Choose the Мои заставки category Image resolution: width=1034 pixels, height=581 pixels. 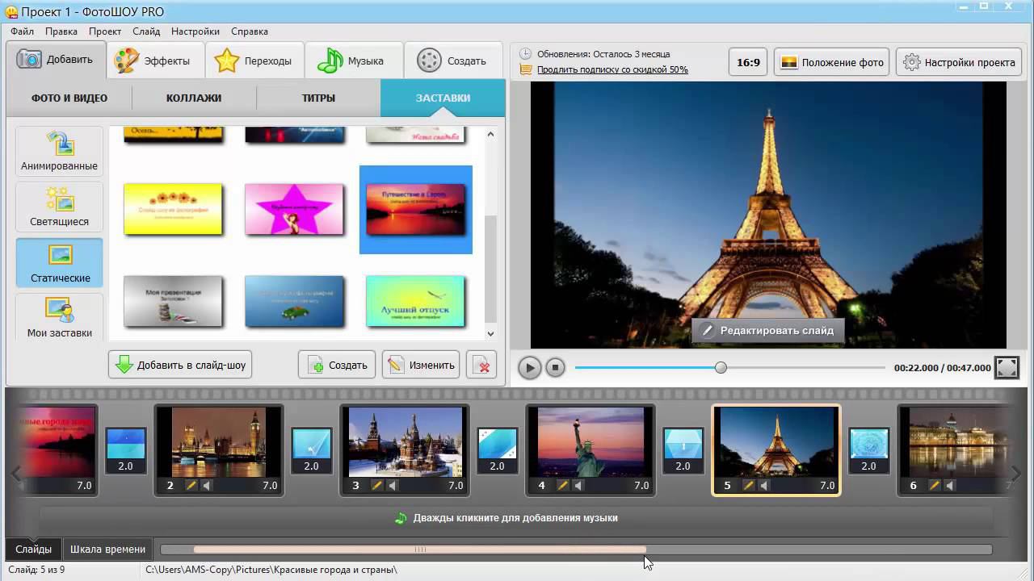click(x=60, y=317)
